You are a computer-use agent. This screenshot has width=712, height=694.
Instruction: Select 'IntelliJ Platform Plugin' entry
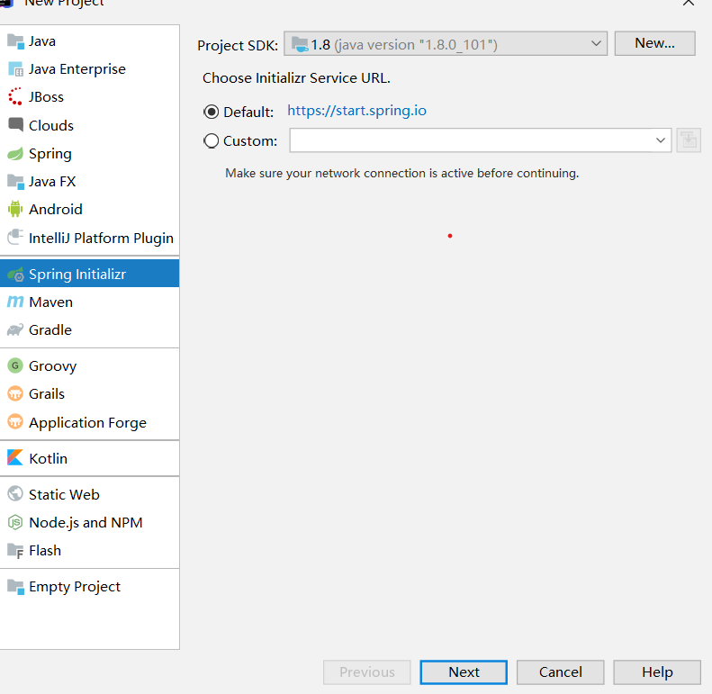click(x=89, y=238)
